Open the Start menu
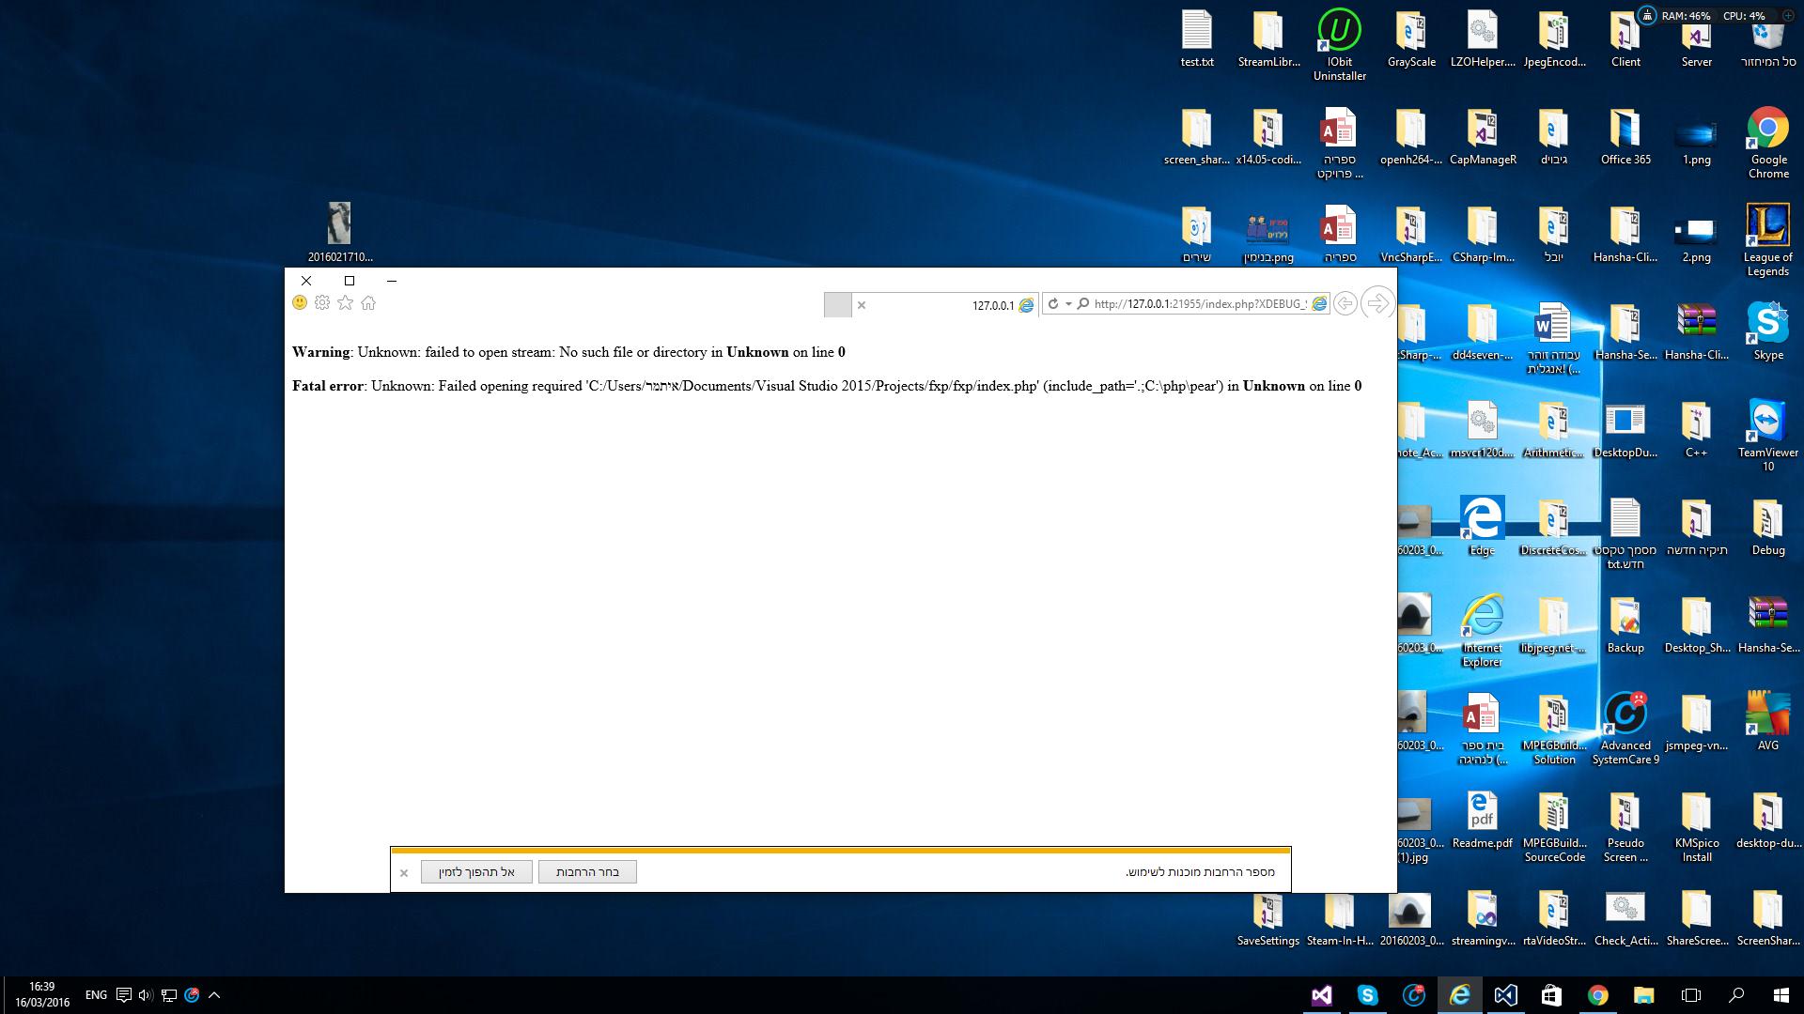This screenshot has width=1804, height=1014. (1781, 995)
